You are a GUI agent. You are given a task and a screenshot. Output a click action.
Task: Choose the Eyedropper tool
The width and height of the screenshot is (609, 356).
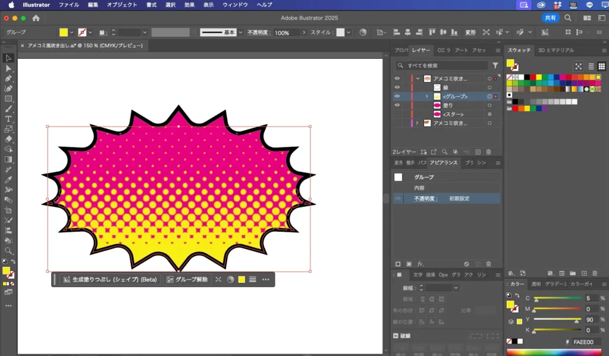[8, 179]
